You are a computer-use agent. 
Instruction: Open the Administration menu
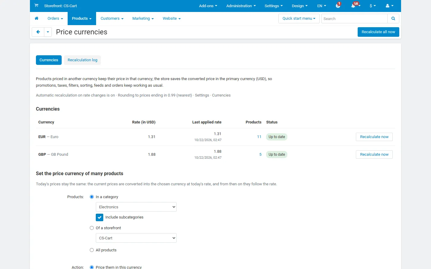point(241,6)
